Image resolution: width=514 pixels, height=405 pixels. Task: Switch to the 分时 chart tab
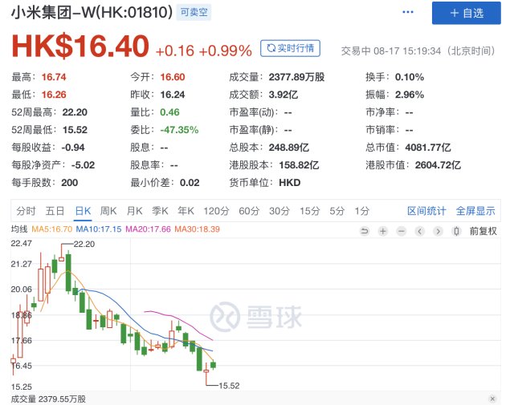tap(26, 211)
